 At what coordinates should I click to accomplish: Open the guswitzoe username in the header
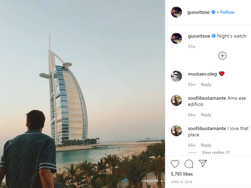pyautogui.click(x=198, y=12)
